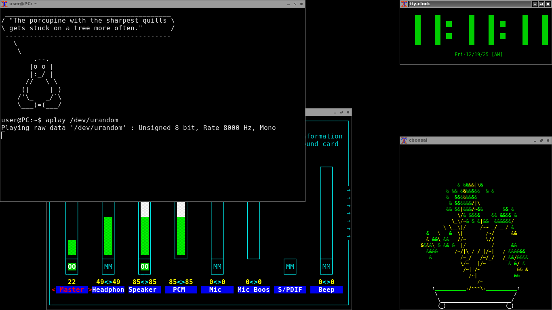Select the Mic Boos channel label
552x310 pixels.
click(254, 290)
